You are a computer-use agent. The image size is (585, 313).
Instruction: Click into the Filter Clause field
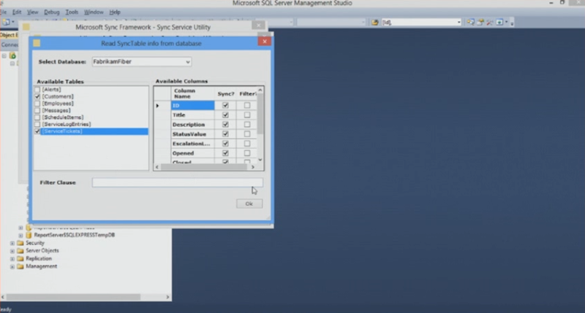[177, 182]
